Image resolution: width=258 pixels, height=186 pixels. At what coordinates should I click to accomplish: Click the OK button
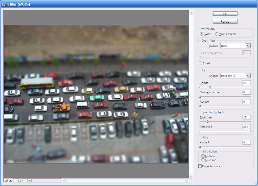(x=225, y=14)
